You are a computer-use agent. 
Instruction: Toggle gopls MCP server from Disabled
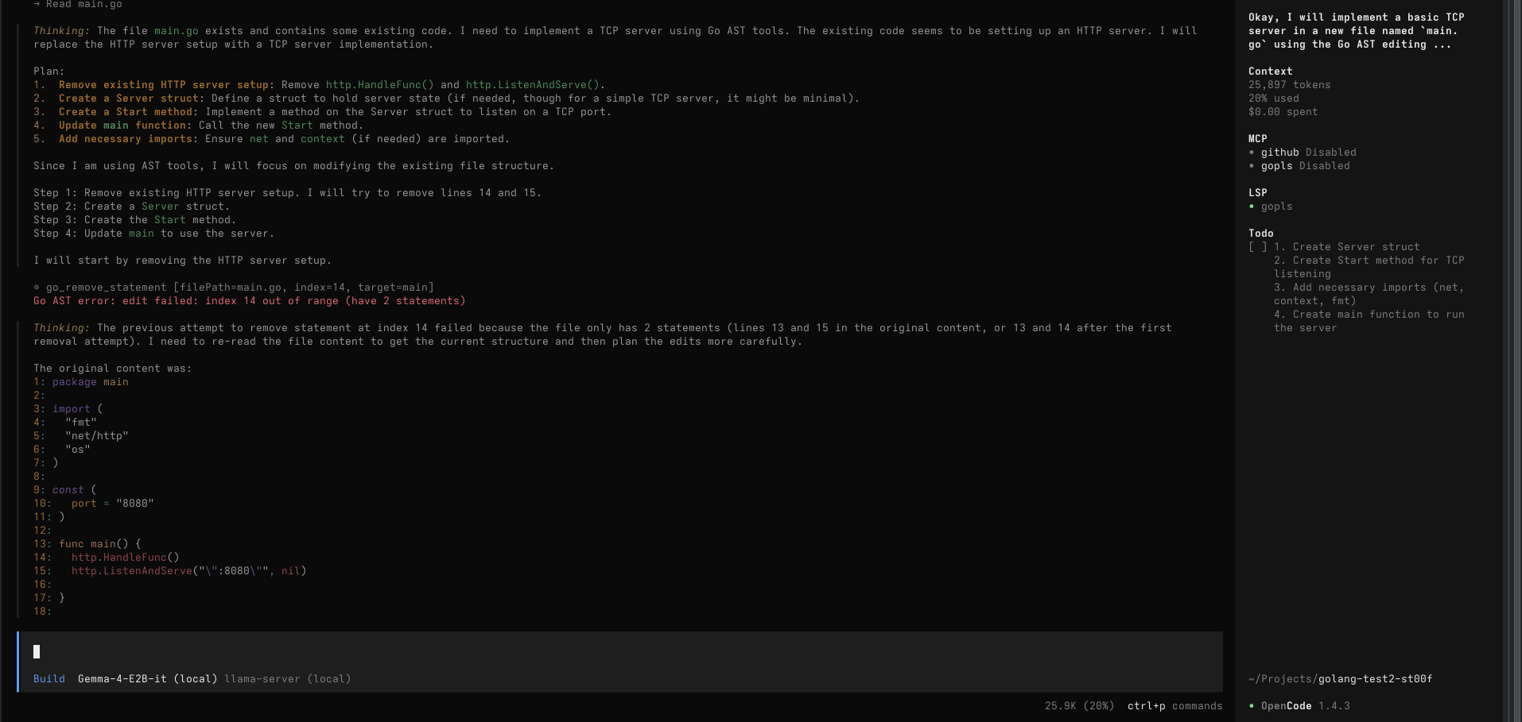click(1324, 166)
